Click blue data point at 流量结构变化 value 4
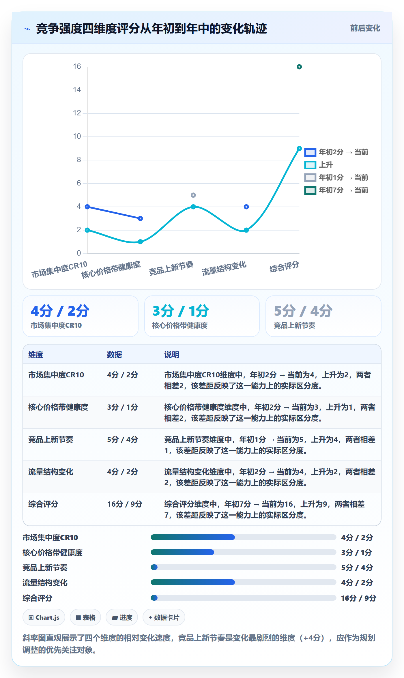The width and height of the screenshot is (404, 678). pyautogui.click(x=246, y=207)
